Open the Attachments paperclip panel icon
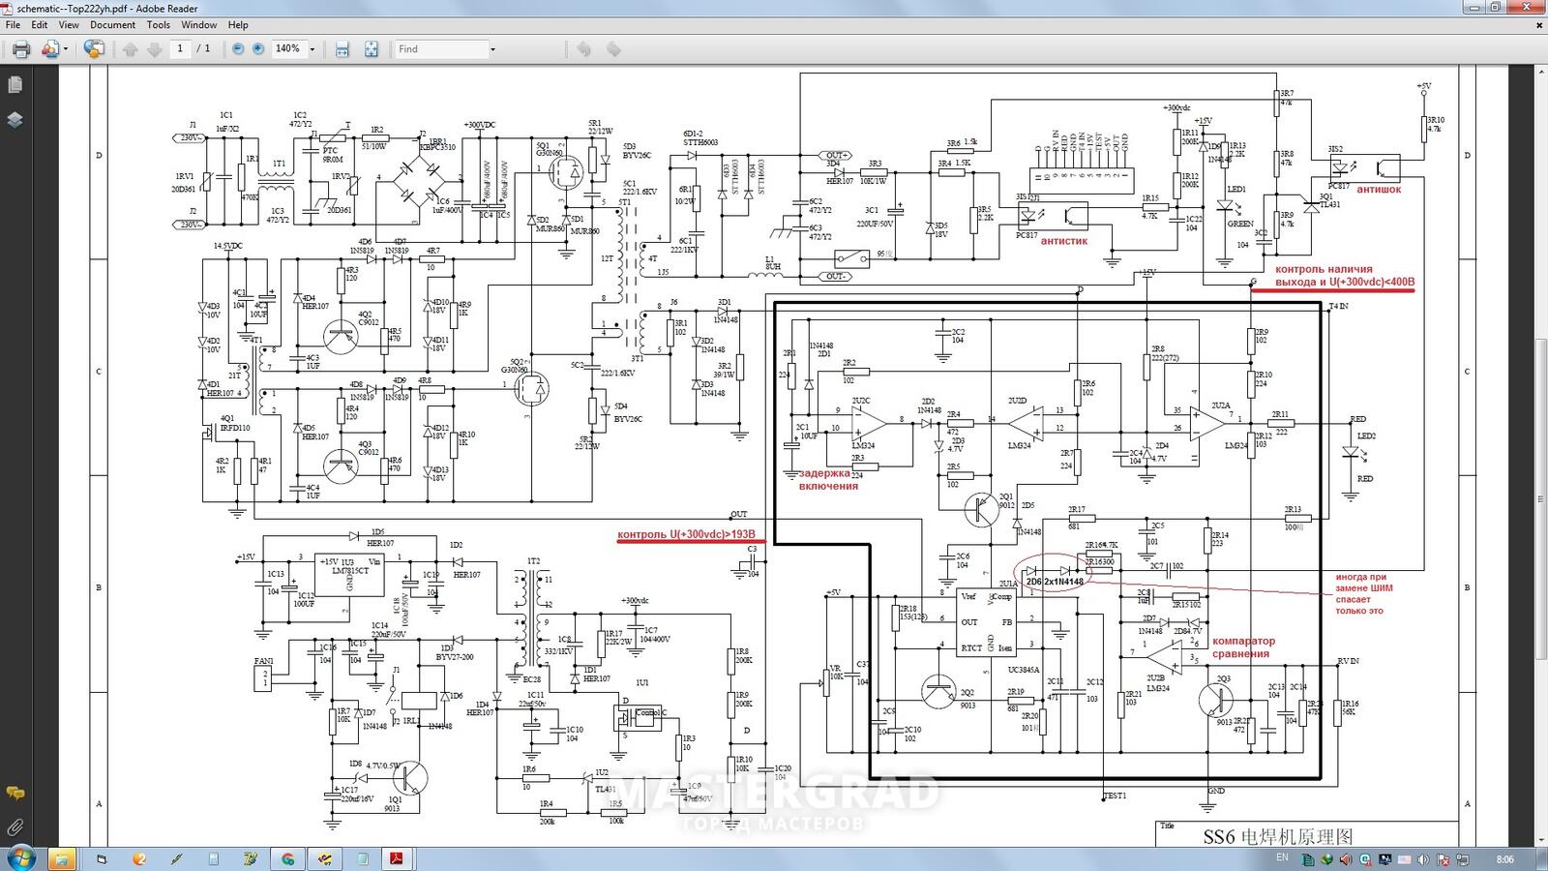This screenshot has width=1548, height=871. [15, 827]
